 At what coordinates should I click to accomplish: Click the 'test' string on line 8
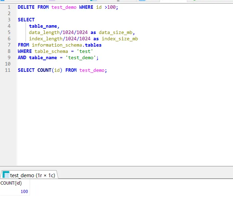pos(85,51)
